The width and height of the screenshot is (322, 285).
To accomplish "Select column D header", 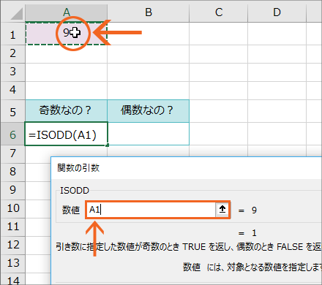I will 277,12.
